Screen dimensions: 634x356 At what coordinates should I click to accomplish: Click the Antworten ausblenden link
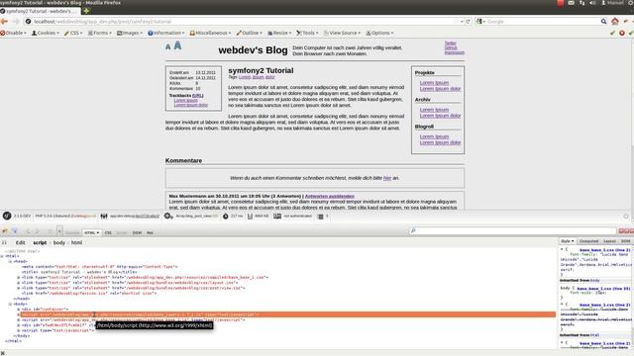[330, 196]
